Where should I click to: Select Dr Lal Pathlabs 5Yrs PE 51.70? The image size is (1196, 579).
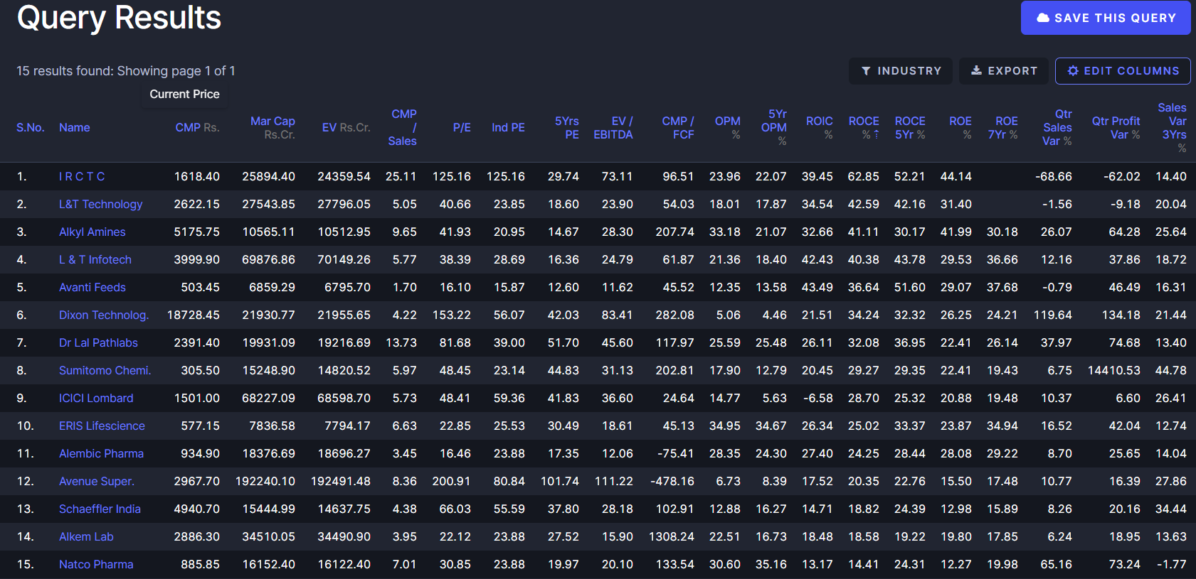[x=563, y=342]
